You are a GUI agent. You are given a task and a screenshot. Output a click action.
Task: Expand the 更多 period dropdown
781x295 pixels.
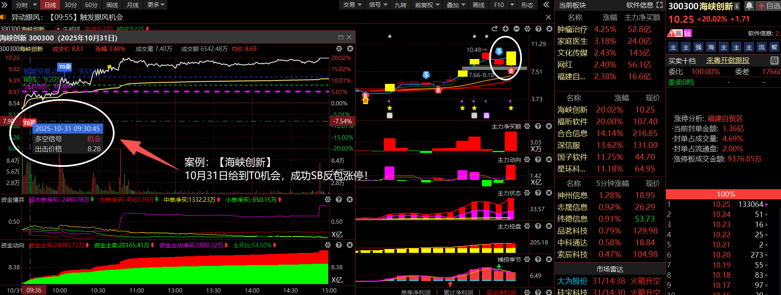156,5
